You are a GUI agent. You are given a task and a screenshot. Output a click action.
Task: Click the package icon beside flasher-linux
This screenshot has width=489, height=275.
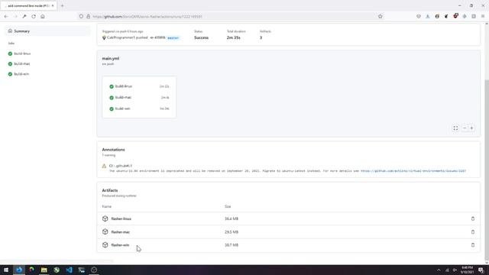(x=105, y=219)
